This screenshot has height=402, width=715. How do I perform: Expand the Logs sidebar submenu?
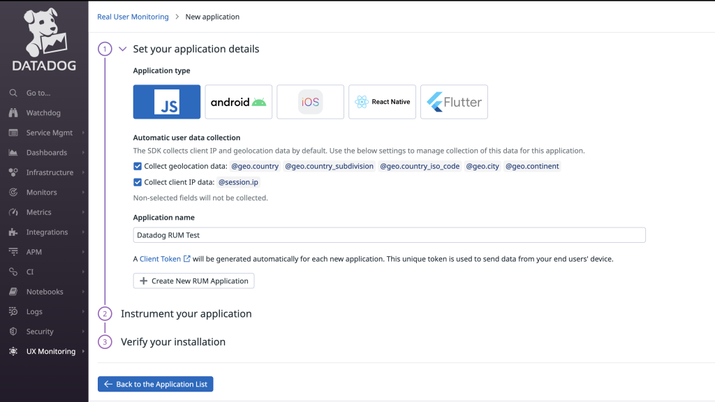point(84,311)
